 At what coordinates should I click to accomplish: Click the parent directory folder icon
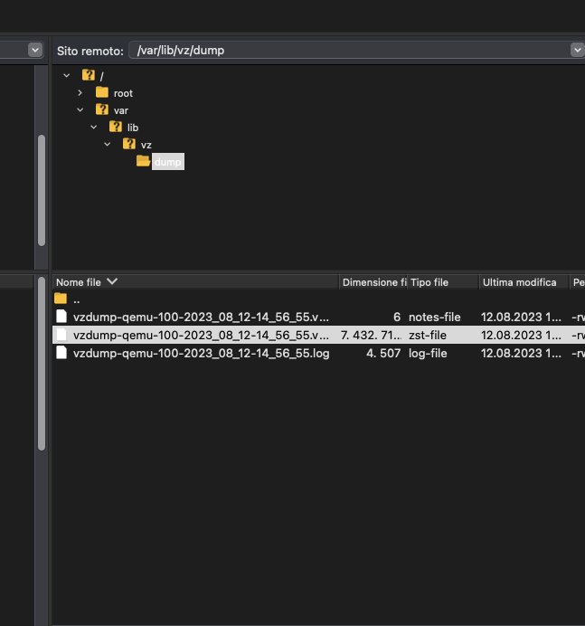[61, 299]
